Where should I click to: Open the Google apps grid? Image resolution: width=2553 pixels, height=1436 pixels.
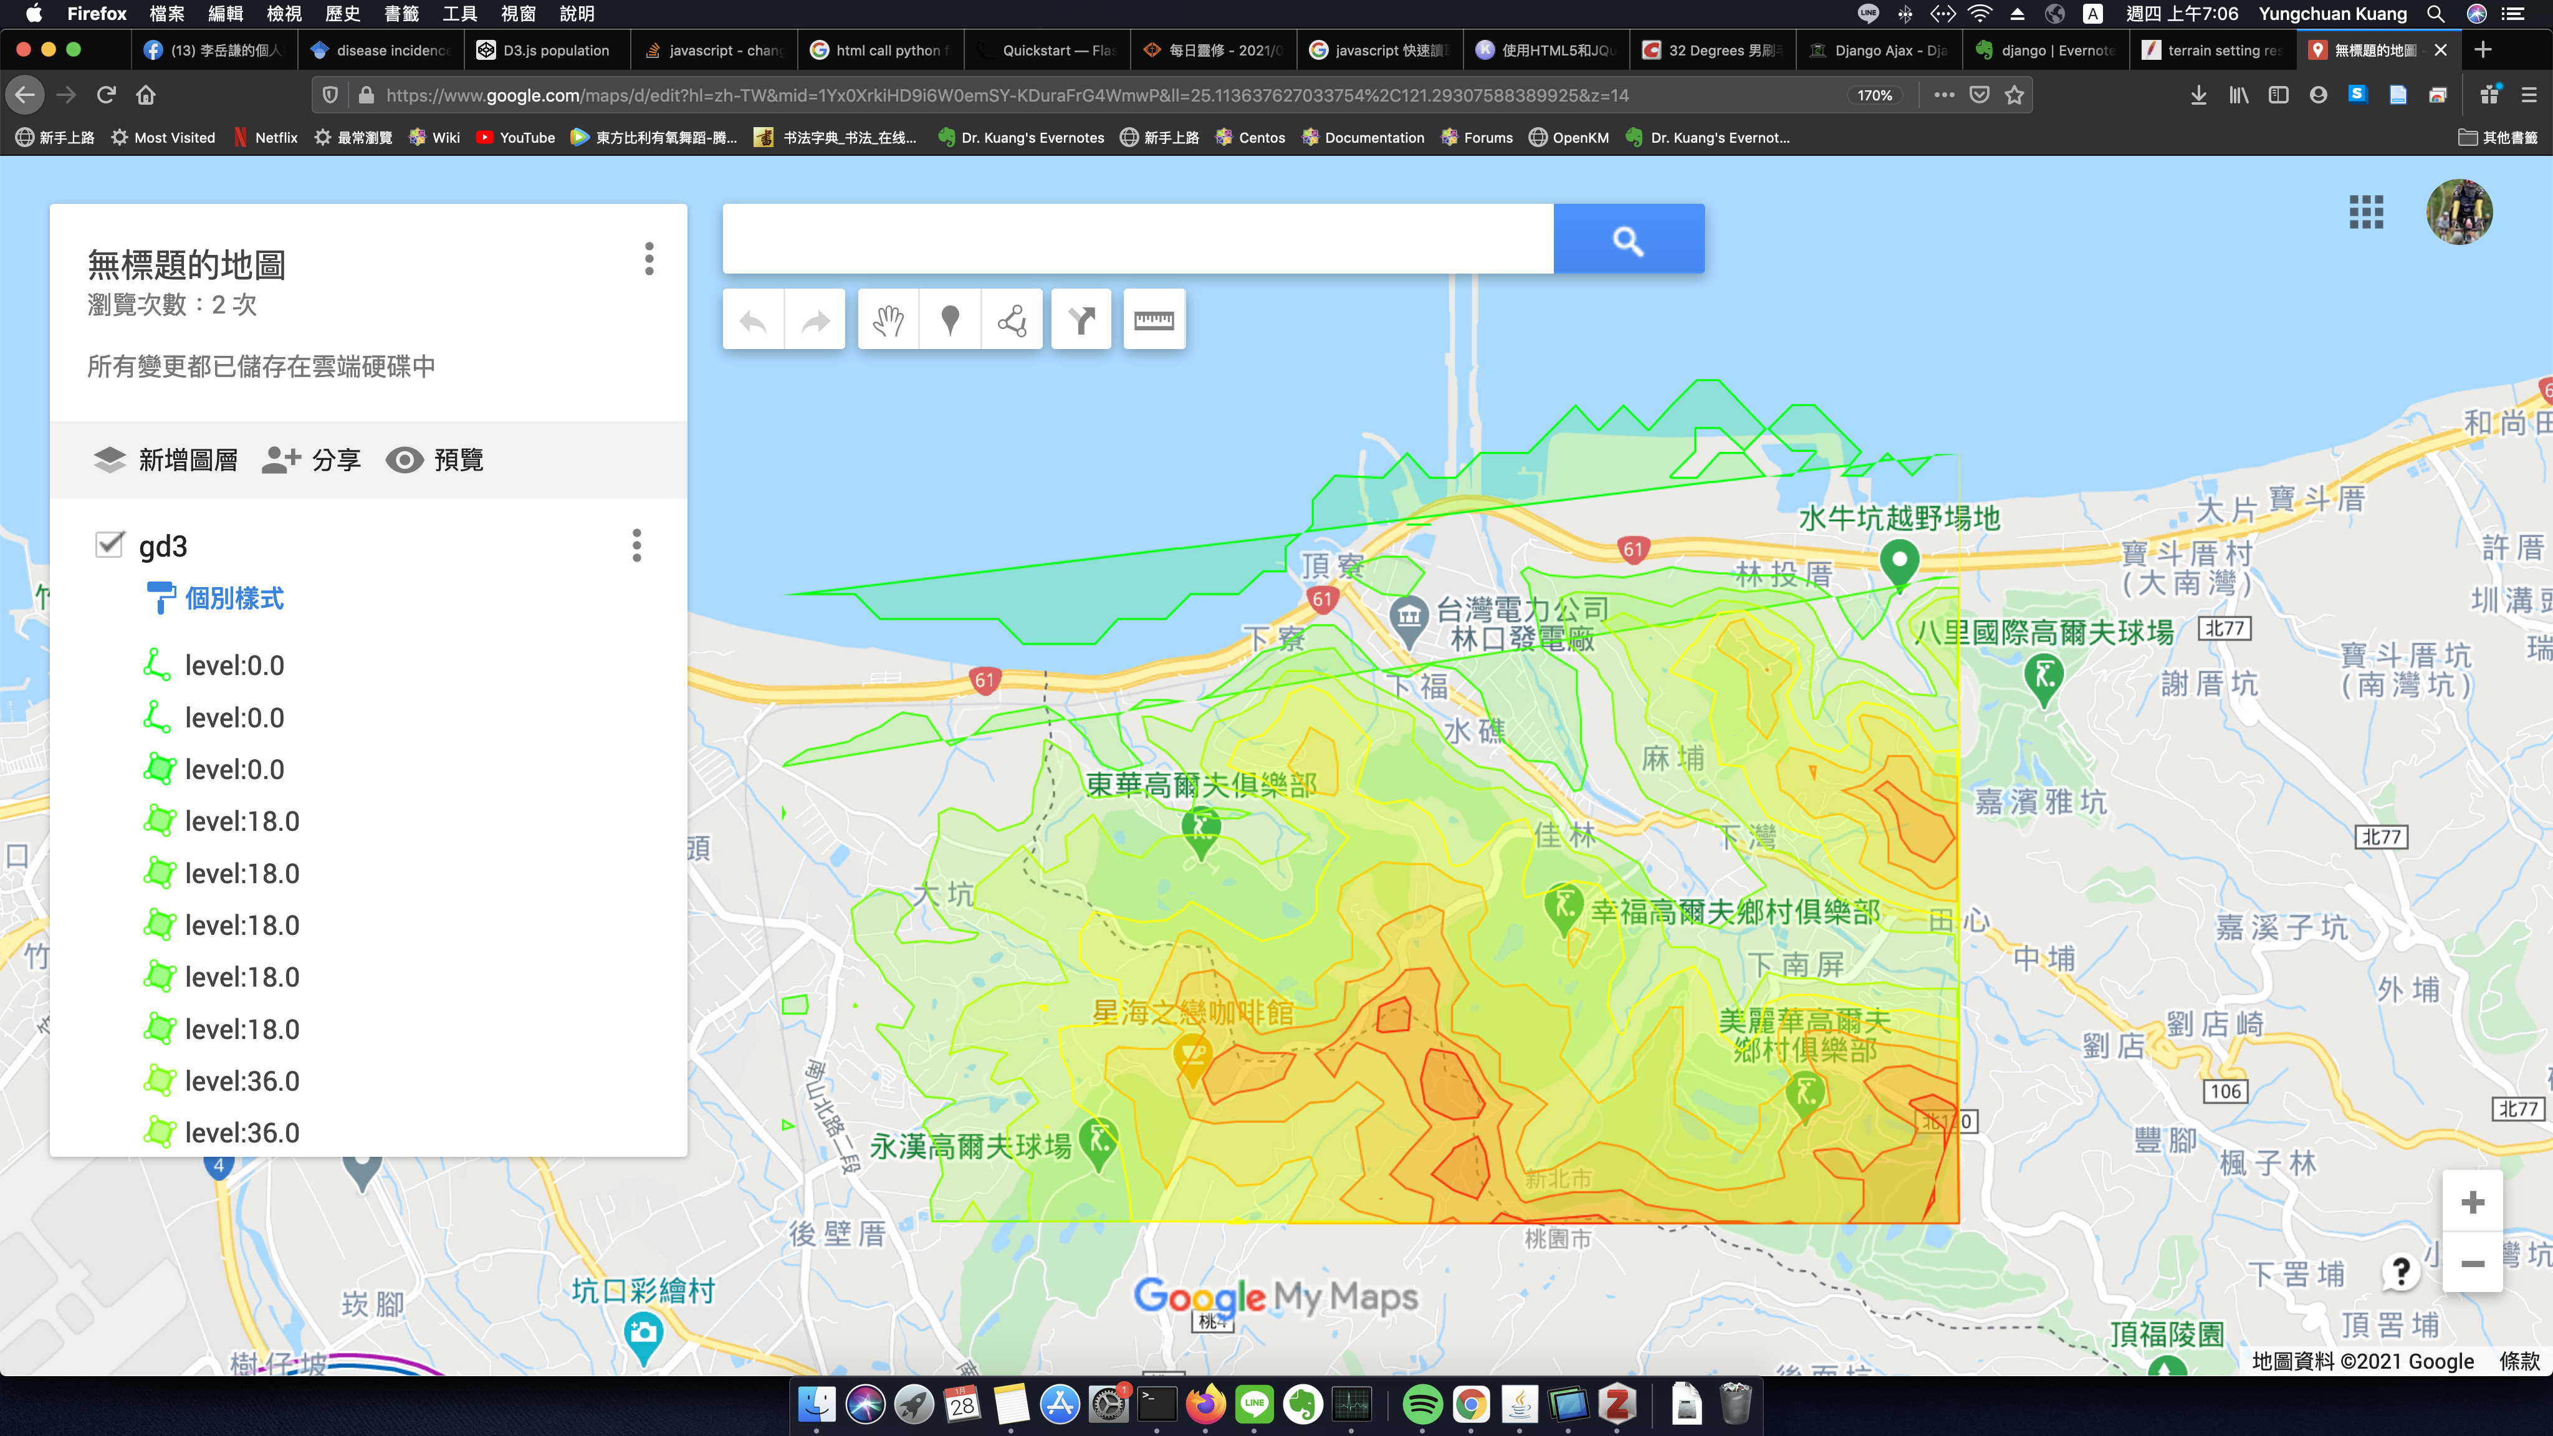(x=2365, y=212)
